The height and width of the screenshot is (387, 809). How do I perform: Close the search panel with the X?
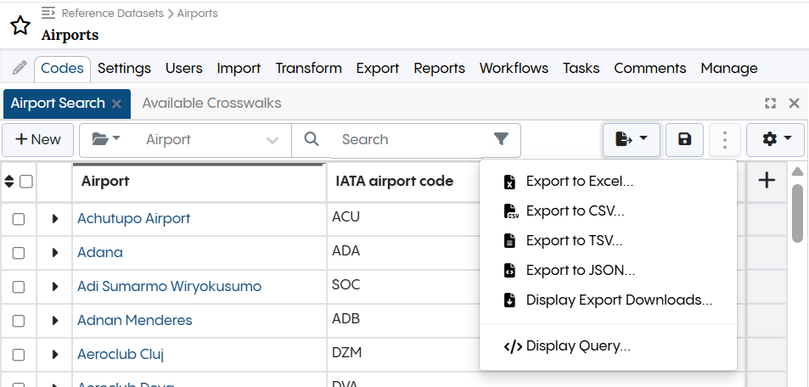pos(794,104)
